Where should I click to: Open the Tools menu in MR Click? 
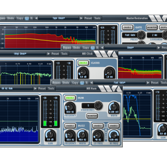coord(64,53)
